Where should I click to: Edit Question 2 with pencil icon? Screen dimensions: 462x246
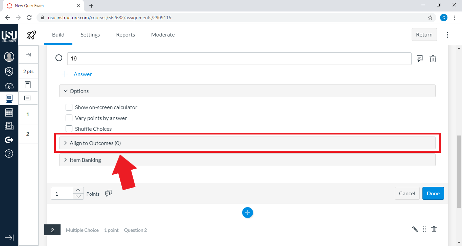click(x=415, y=229)
